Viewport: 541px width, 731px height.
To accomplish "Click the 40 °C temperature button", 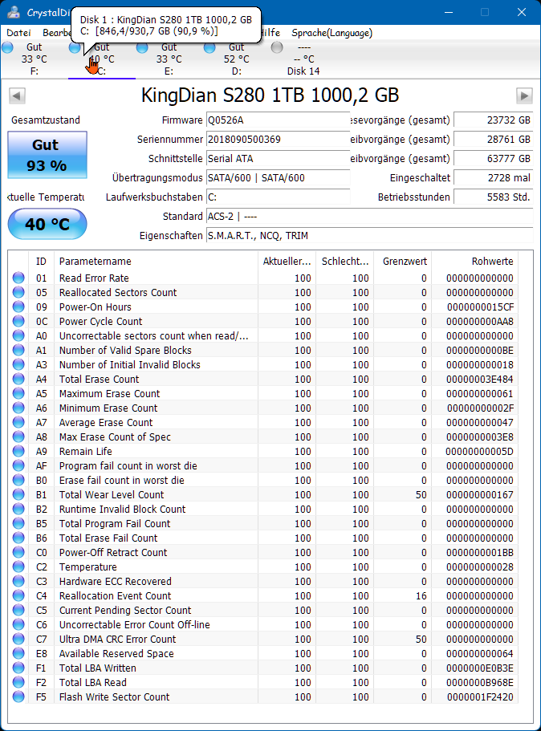I will pos(47,224).
